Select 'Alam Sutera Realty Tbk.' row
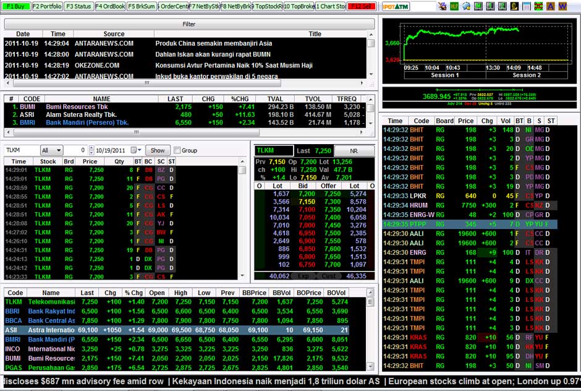 (x=185, y=114)
